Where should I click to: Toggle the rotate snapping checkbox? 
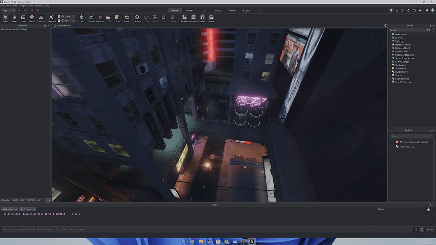[59, 20]
